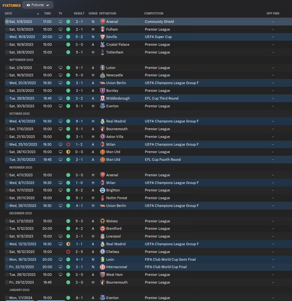The height and width of the screenshot is (301, 292).
Task: Click the Brentford club badge
Action: coord(103,228)
